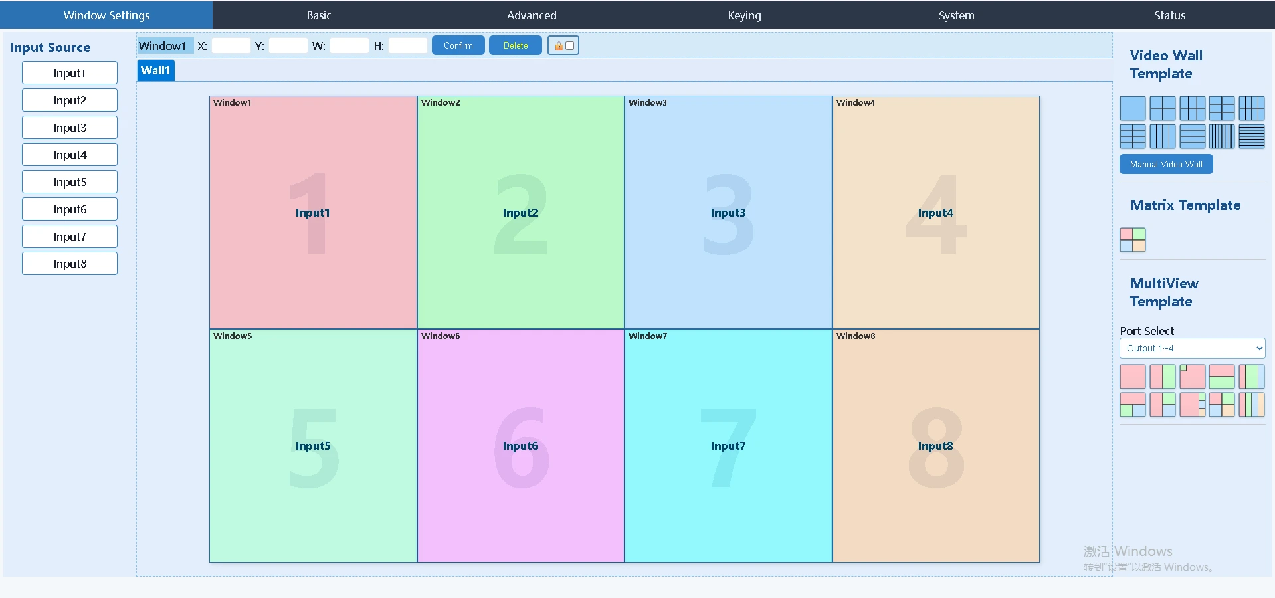Go to the Status tab

pos(1169,15)
